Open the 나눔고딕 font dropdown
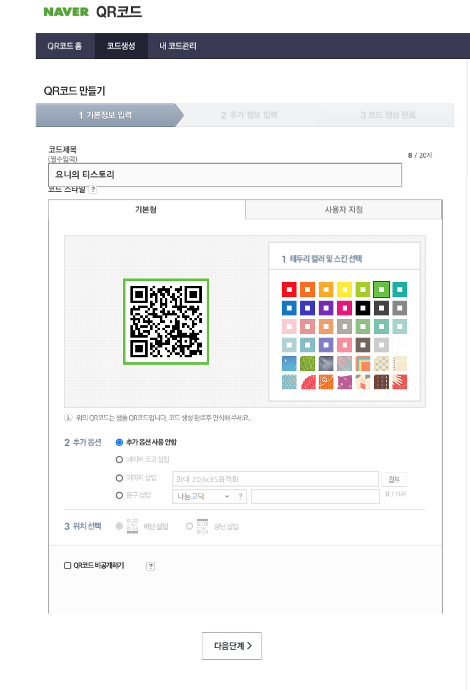Image resolution: width=470 pixels, height=690 pixels. [x=204, y=497]
